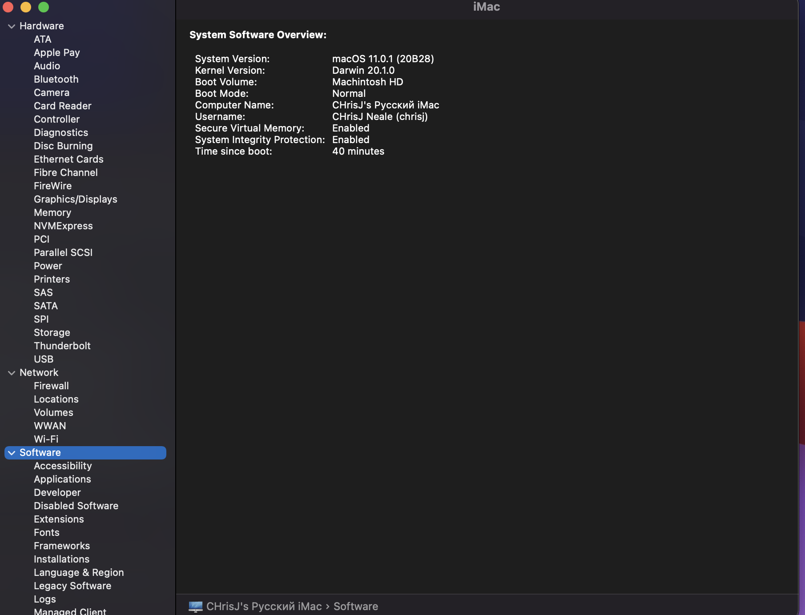This screenshot has height=615, width=805.
Task: Select Power under Hardware
Action: [48, 266]
